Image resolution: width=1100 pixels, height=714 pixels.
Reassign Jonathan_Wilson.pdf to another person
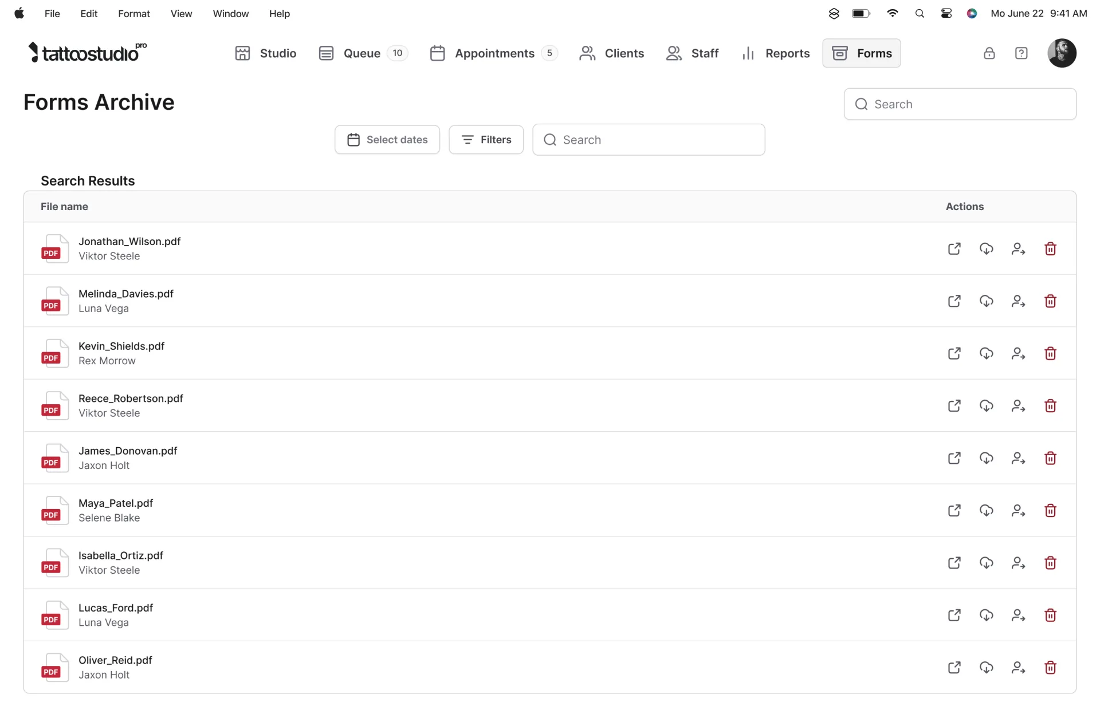[1018, 248]
